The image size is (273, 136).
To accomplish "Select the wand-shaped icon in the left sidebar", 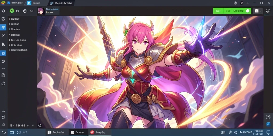I will (3, 36).
